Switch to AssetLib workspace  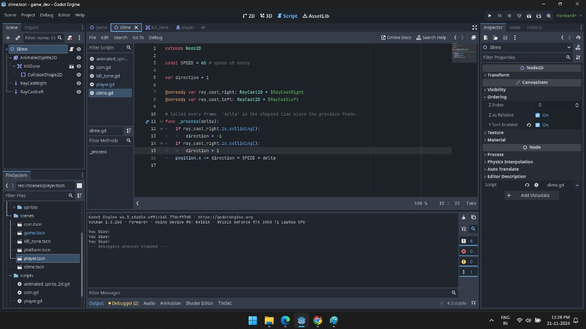tap(316, 16)
